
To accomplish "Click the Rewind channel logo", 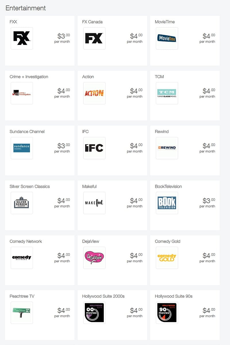I will click(167, 148).
